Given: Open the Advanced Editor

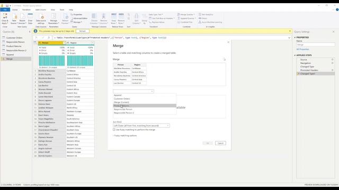Looking at the screenshot, I should click(x=79, y=18).
